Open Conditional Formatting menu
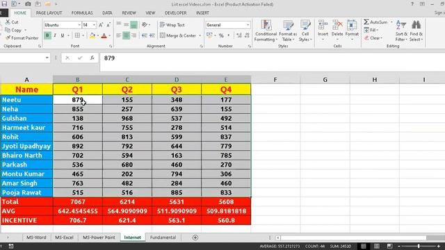 266,31
